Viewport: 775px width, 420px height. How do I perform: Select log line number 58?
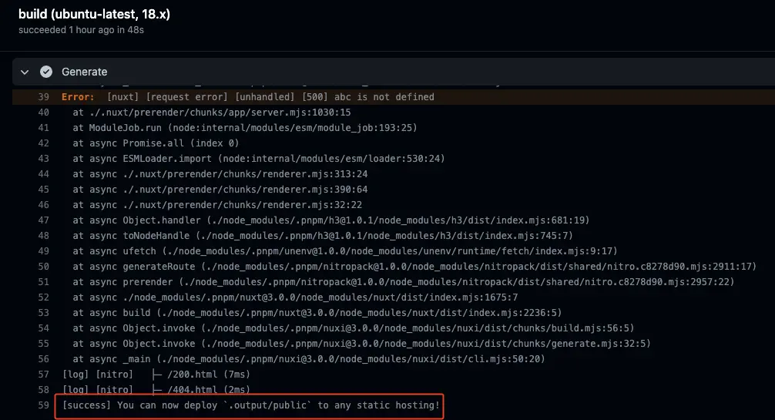tap(43, 390)
